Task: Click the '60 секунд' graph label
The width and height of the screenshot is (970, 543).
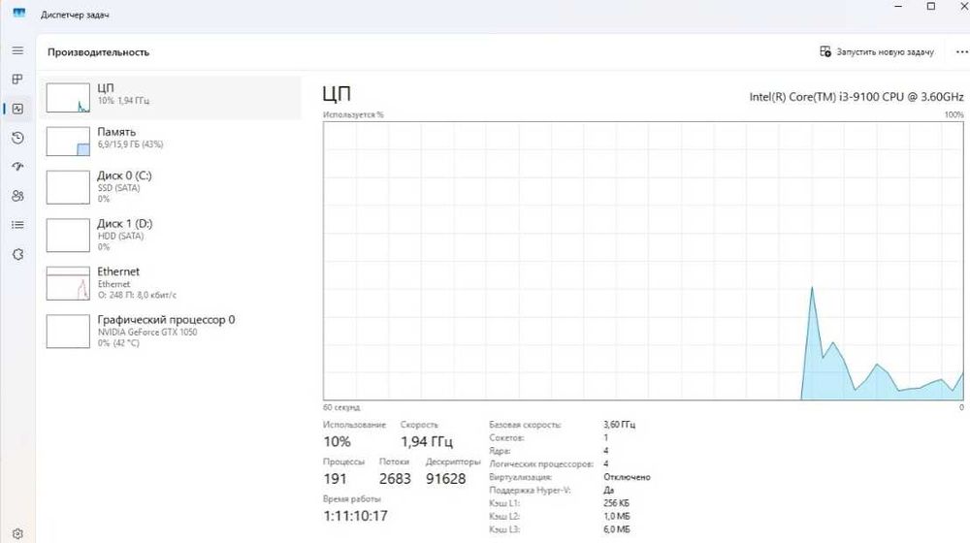Action: point(341,407)
